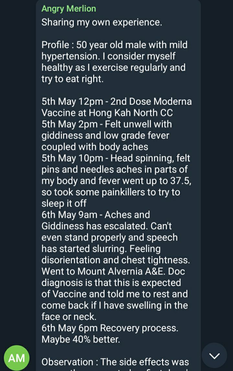Screen dimensions: 233x371
Task: Click 'Went to Mount Alvernia A&E. Doc' line
Action: coord(113,271)
